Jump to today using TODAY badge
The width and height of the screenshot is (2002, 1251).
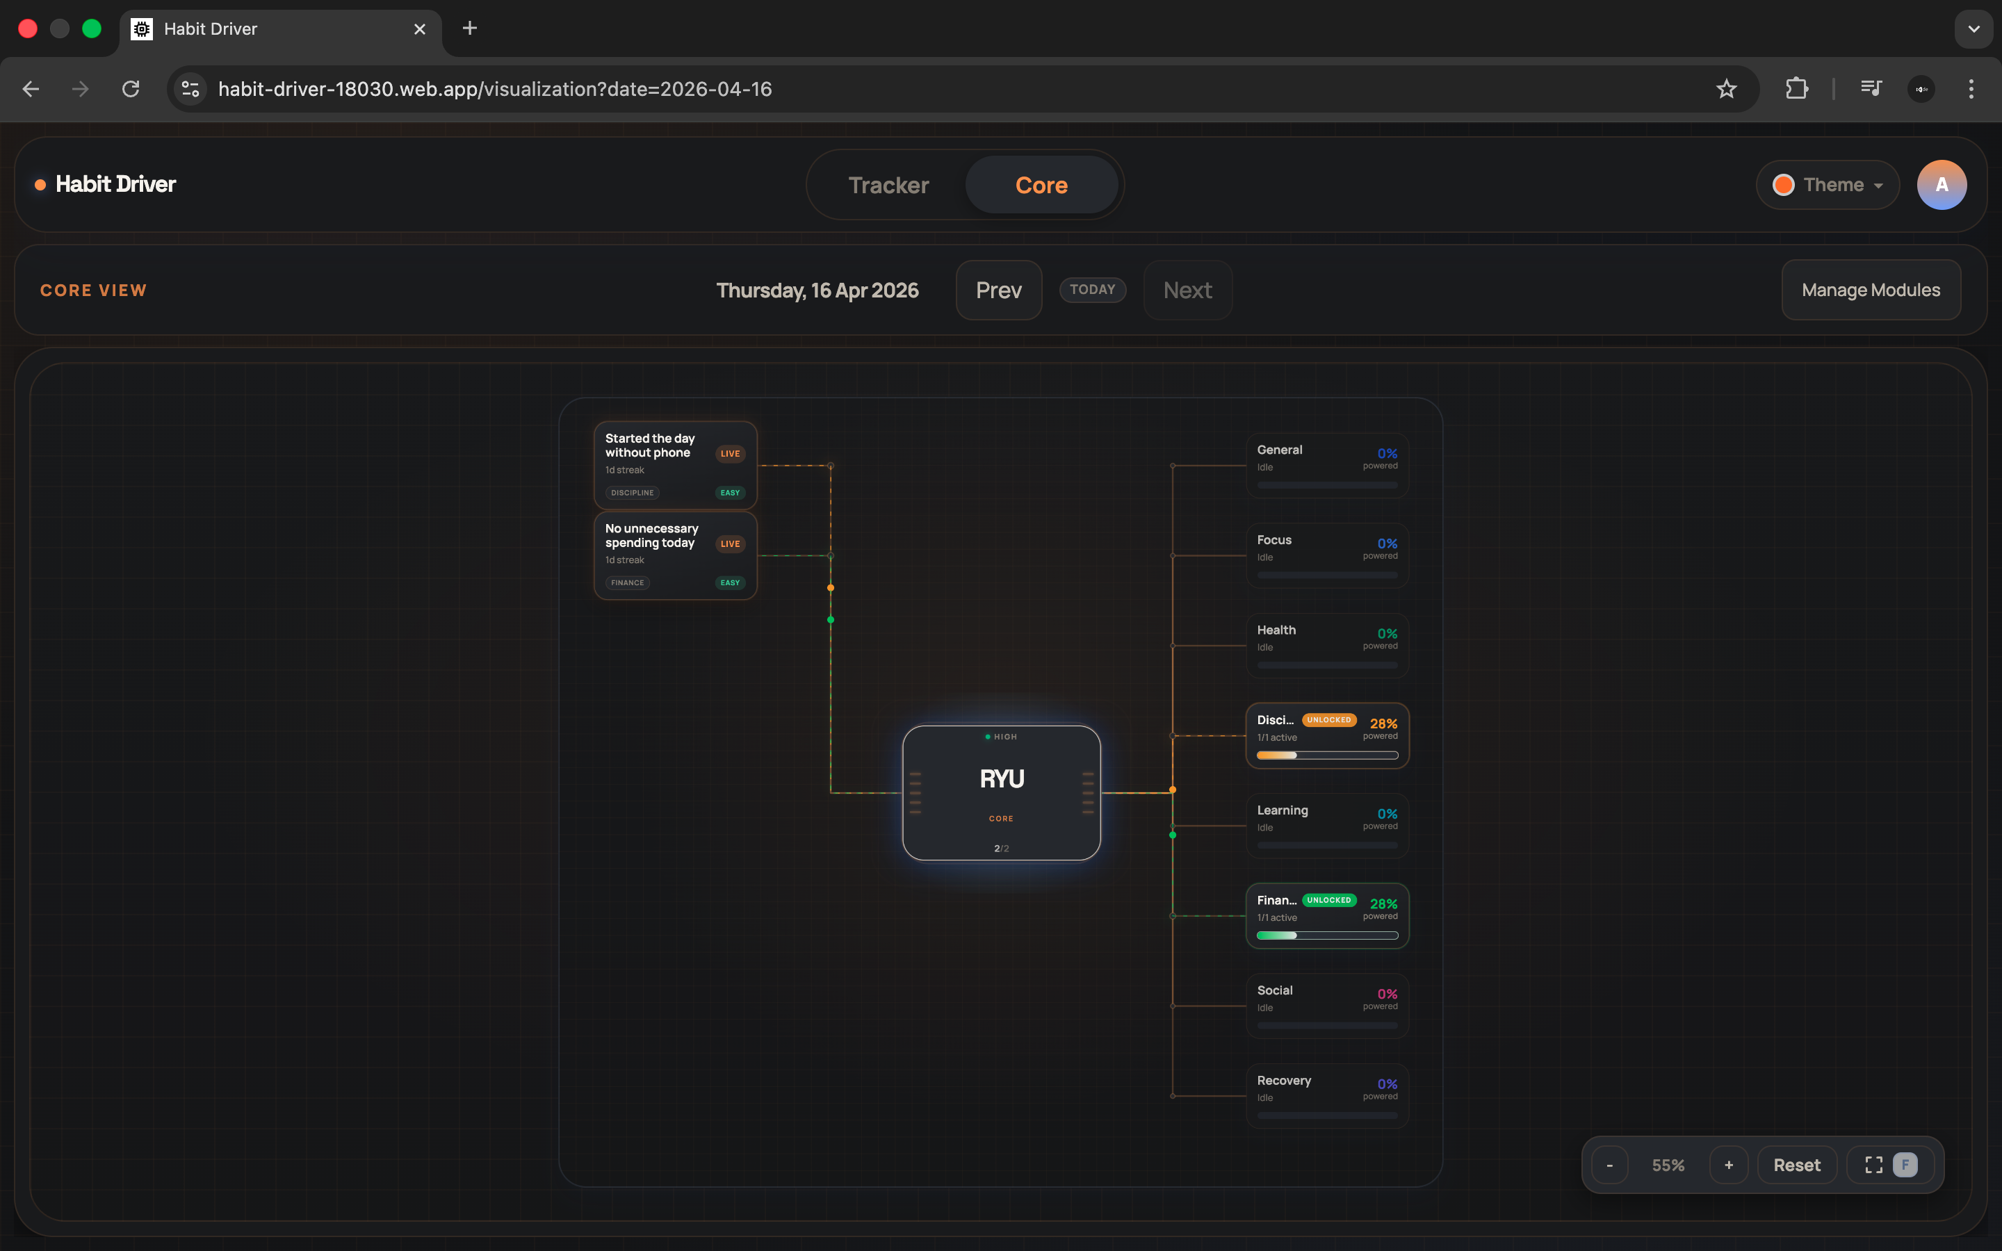[1092, 290]
